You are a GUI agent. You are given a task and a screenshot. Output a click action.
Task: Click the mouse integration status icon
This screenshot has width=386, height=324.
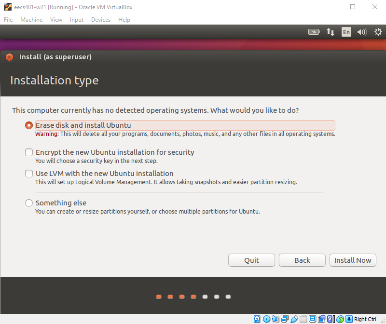340,319
